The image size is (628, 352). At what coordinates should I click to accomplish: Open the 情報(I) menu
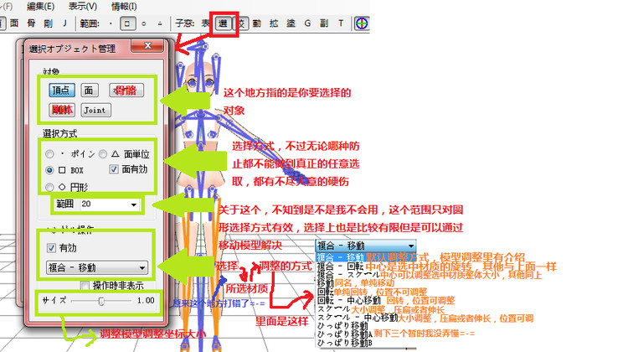click(124, 6)
